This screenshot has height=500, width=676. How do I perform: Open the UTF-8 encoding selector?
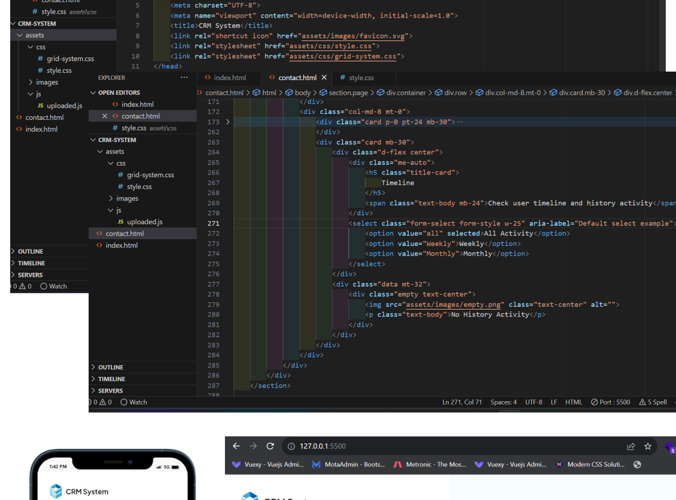[x=533, y=402]
